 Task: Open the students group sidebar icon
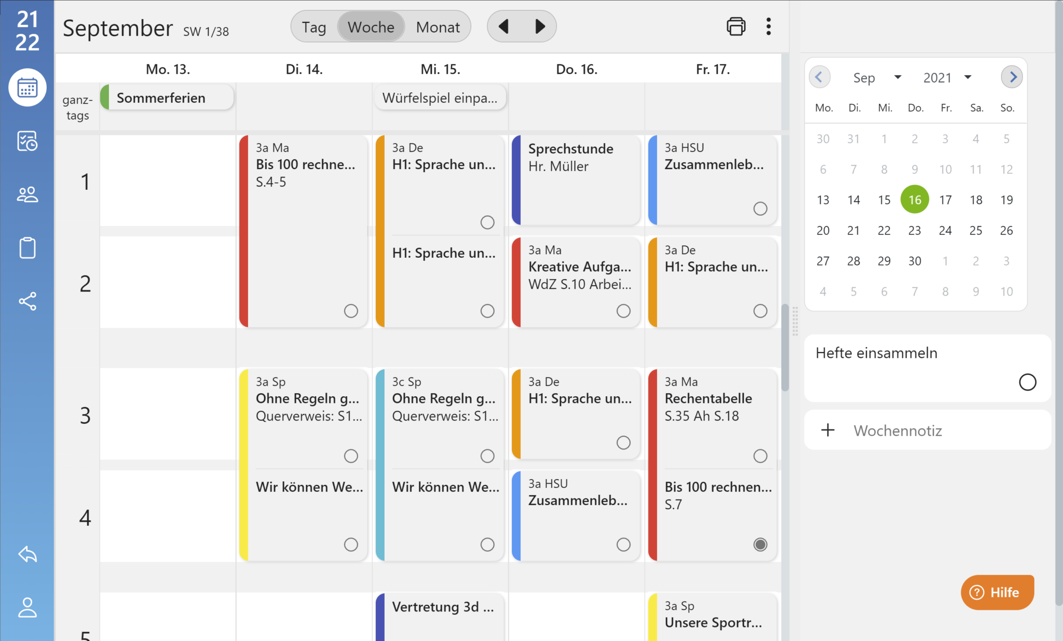28,194
